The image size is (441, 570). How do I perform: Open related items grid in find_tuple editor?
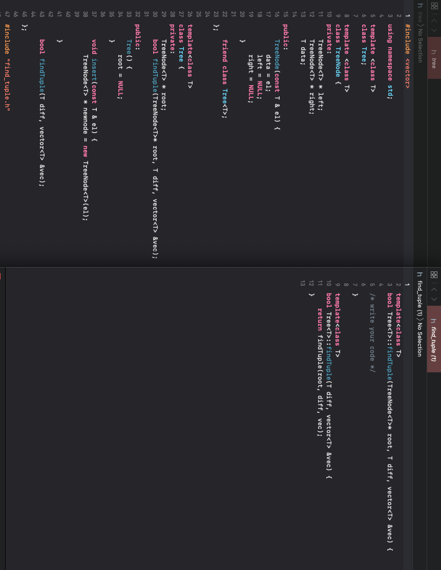point(434,275)
